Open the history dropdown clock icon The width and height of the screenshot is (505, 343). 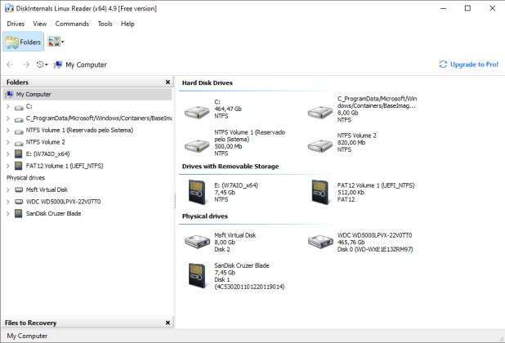(42, 65)
